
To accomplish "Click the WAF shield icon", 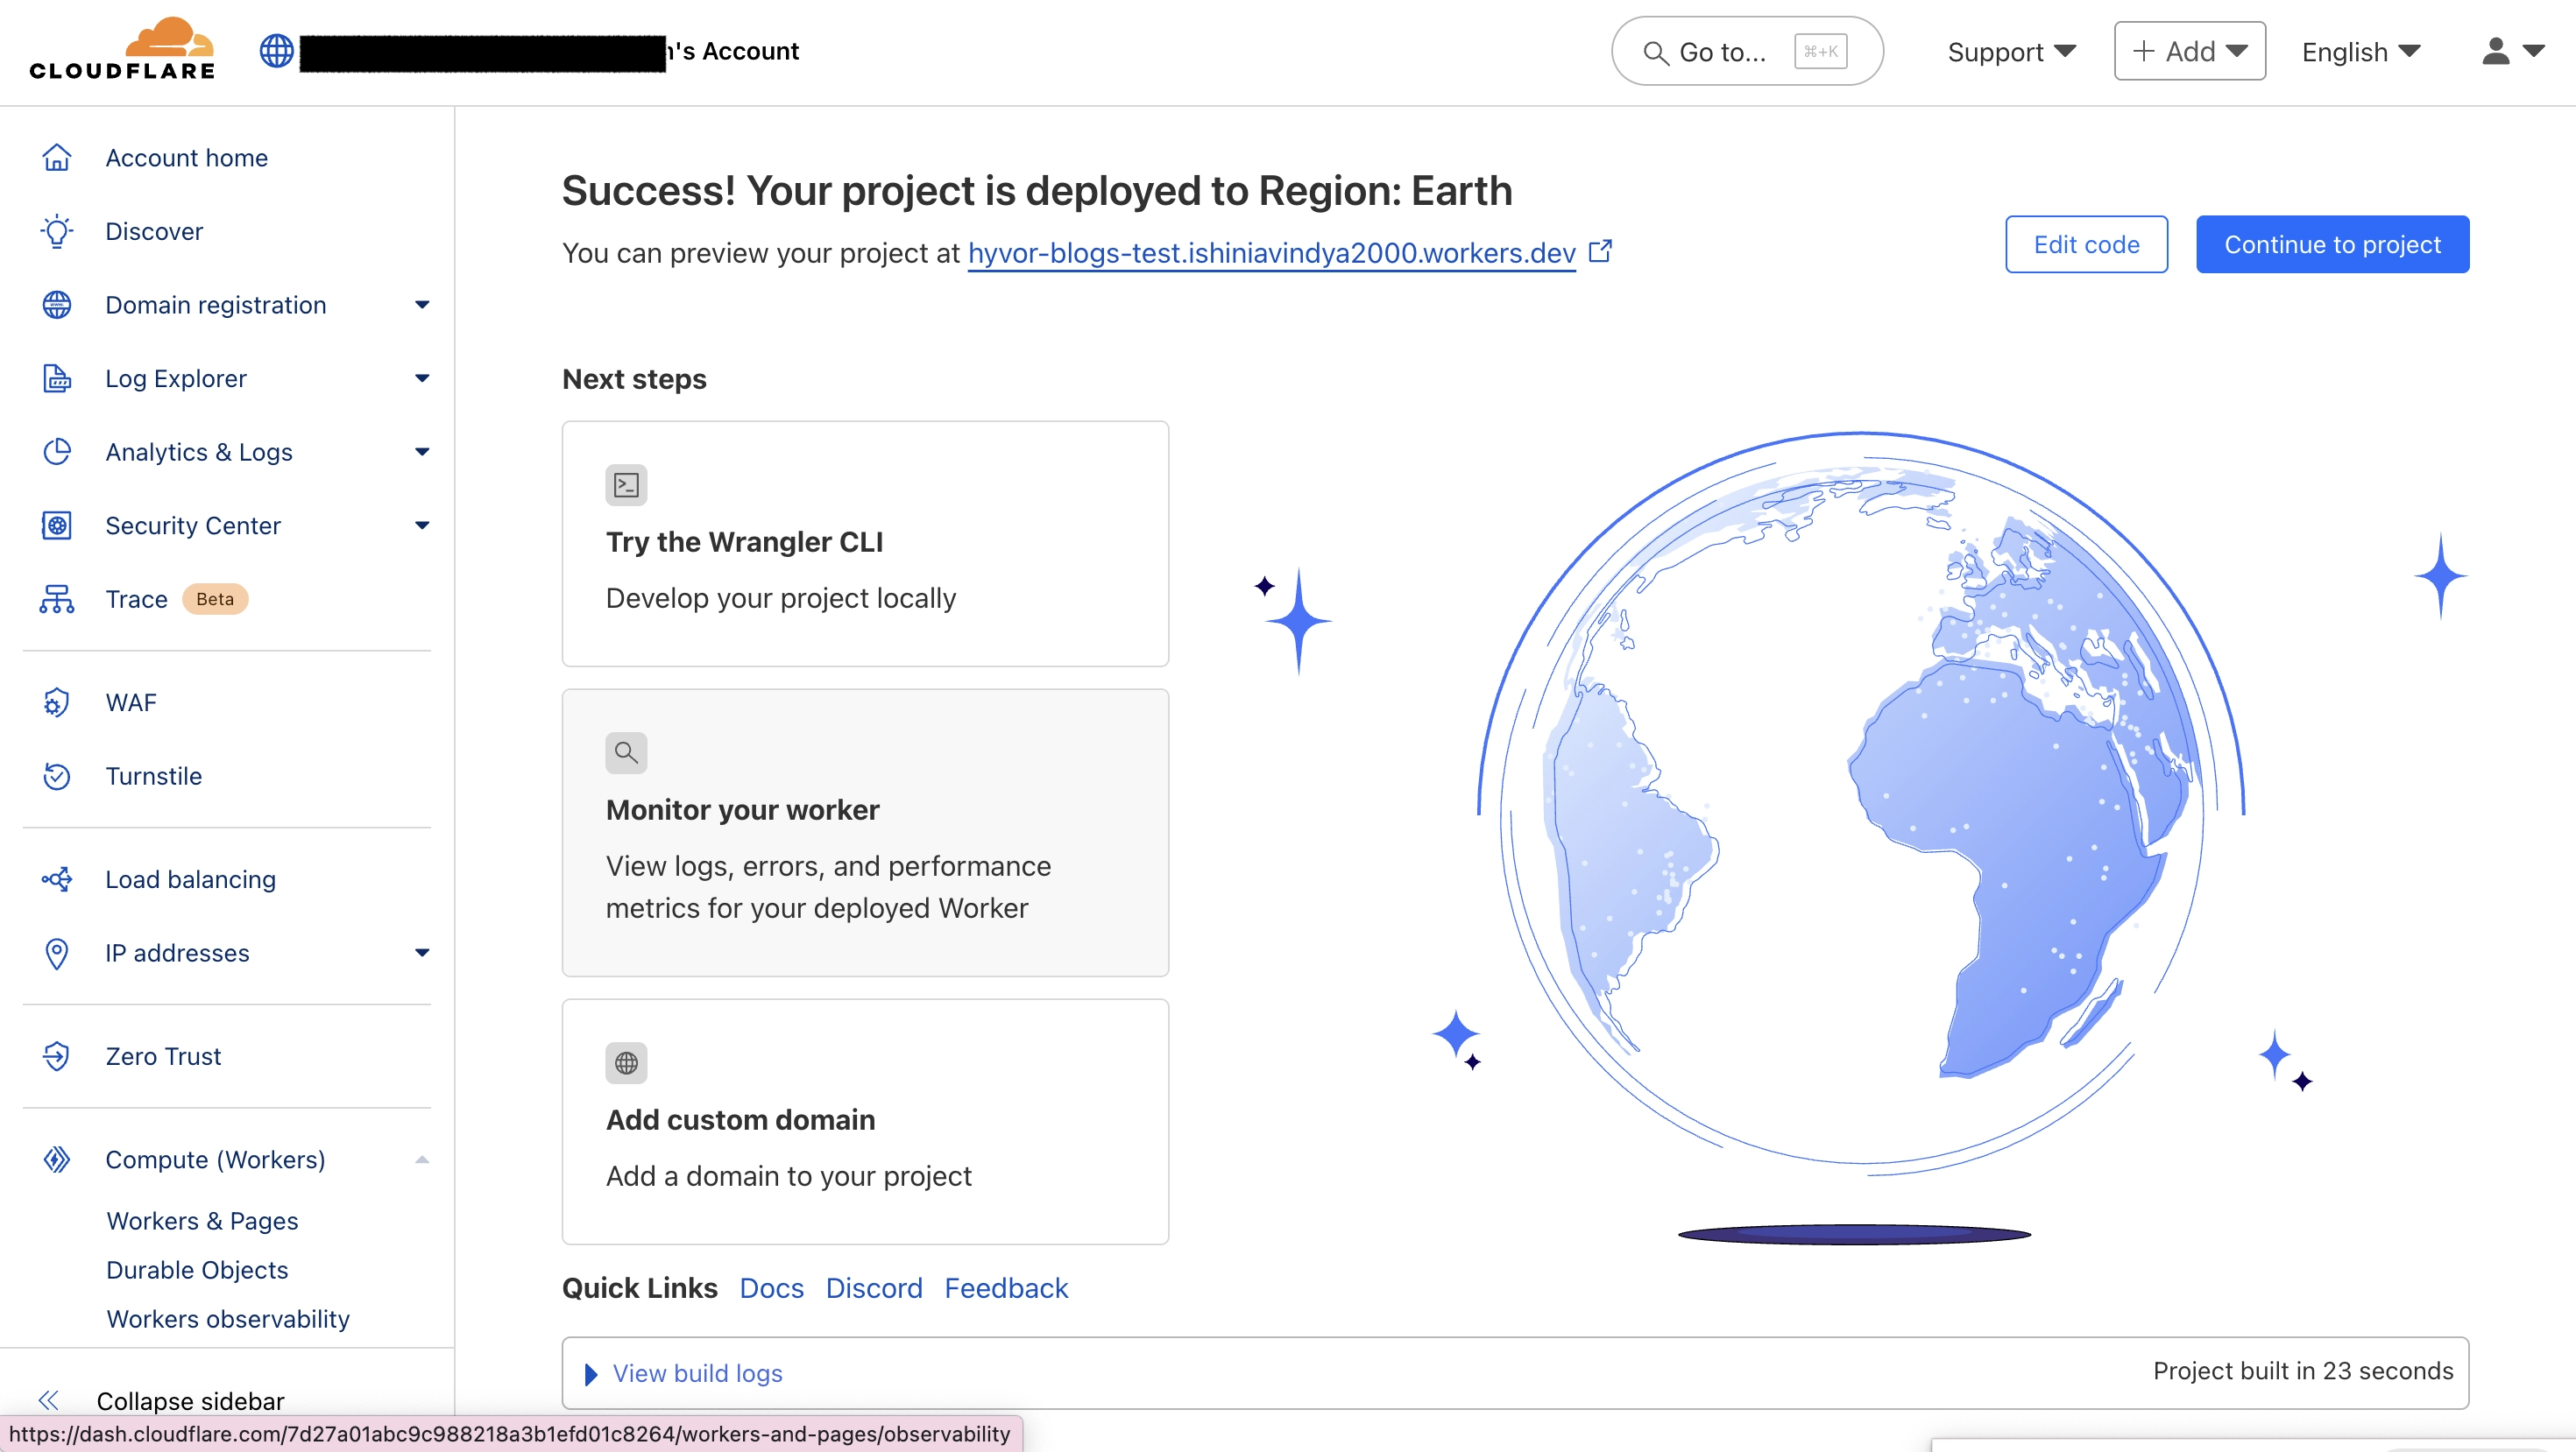I will coord(57,702).
